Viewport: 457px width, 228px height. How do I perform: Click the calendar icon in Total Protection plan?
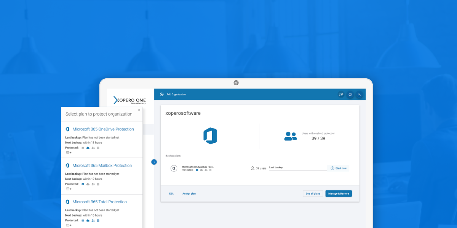tap(98, 220)
